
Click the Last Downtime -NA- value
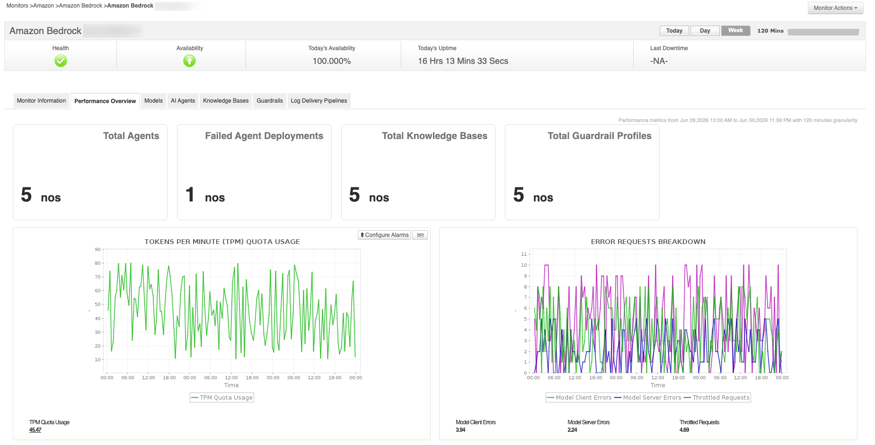click(659, 61)
